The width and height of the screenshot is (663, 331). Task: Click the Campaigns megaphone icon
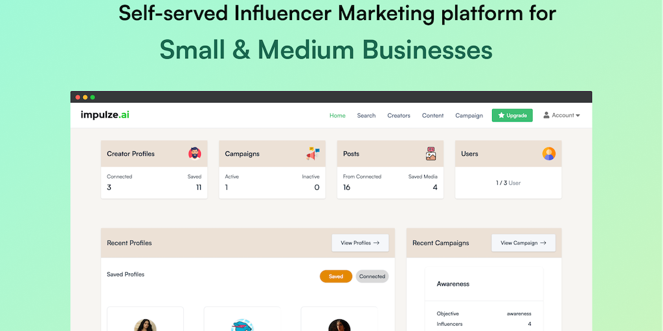tap(313, 154)
